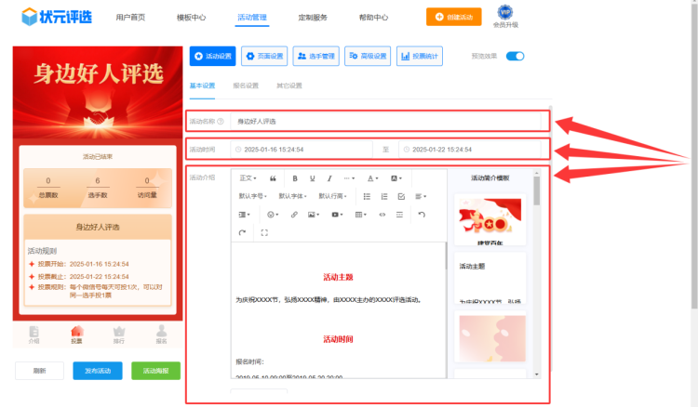Click the undo arrow in editor toolbar

[x=422, y=215]
